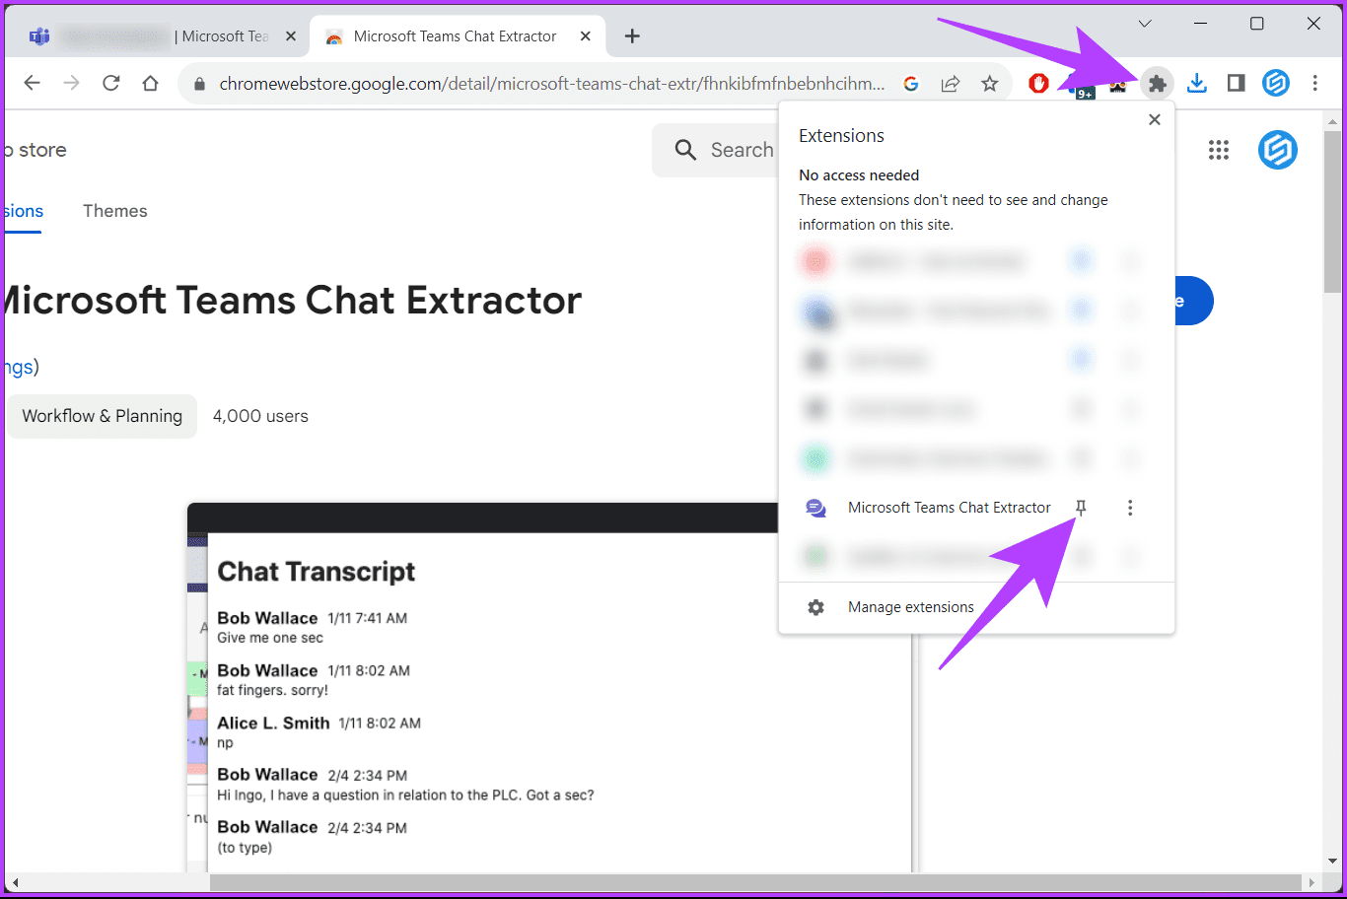Viewport: 1347px width, 899px height.
Task: Open the Google apps grid
Action: coord(1219,150)
